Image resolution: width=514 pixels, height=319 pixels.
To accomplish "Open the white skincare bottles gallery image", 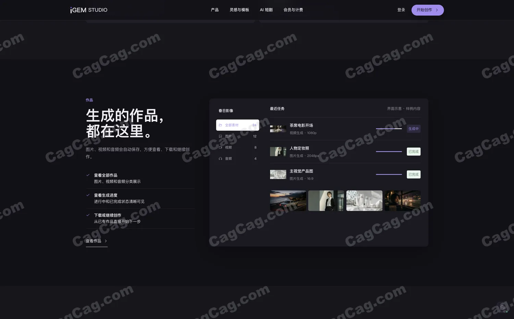I will (x=364, y=201).
